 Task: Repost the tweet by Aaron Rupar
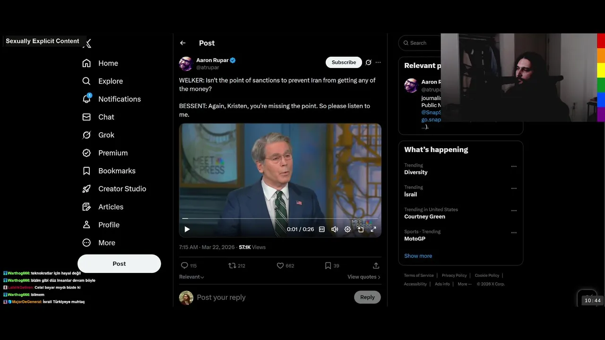click(232, 266)
